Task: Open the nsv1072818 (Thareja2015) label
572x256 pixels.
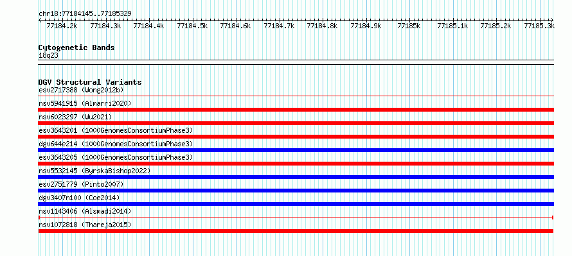Action: [85, 225]
